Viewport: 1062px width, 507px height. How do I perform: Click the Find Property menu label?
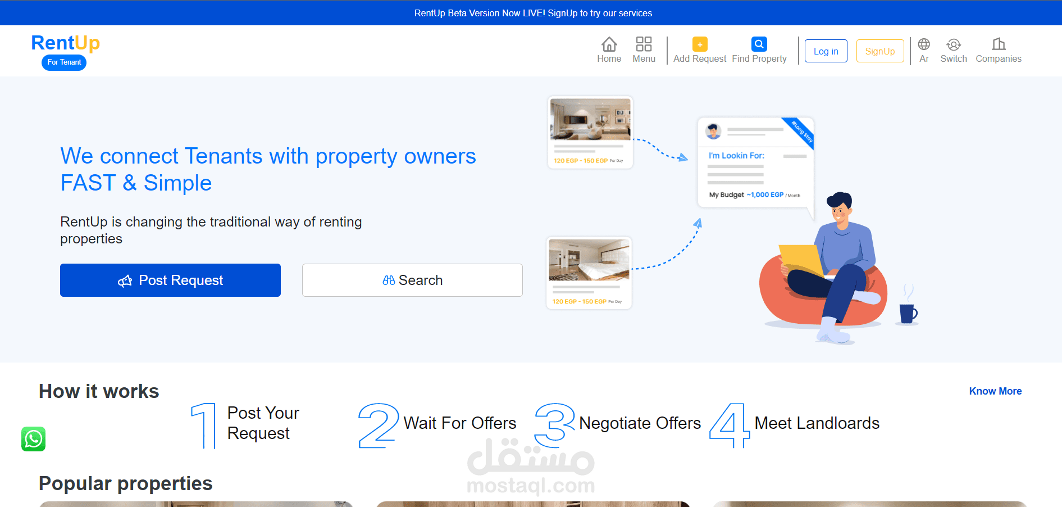tap(759, 58)
